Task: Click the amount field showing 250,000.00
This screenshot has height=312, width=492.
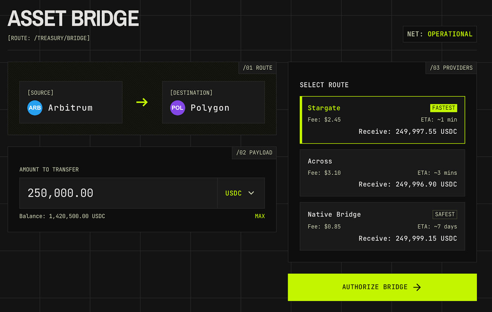Action: point(118,193)
